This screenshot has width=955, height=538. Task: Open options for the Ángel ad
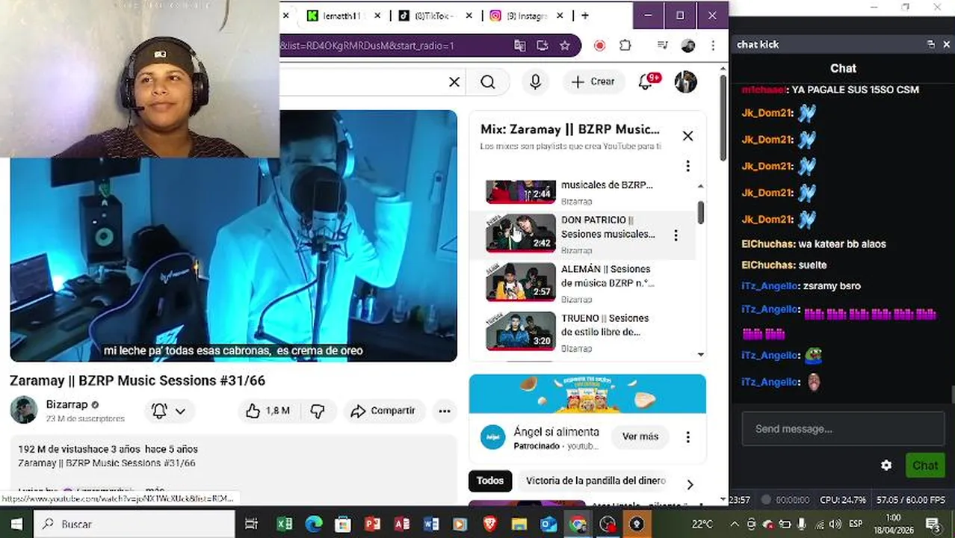tap(687, 437)
